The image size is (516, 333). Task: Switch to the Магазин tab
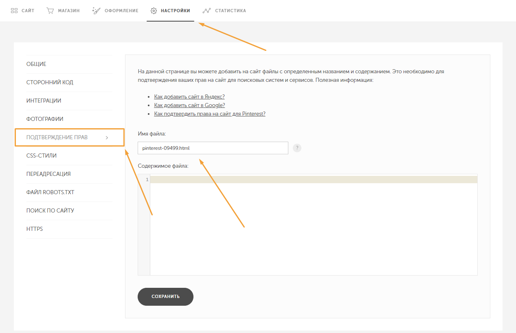coord(68,11)
